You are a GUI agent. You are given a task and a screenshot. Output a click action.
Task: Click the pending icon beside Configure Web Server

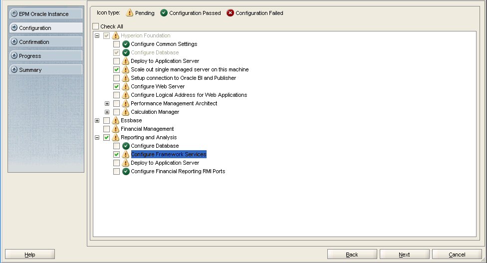click(125, 86)
